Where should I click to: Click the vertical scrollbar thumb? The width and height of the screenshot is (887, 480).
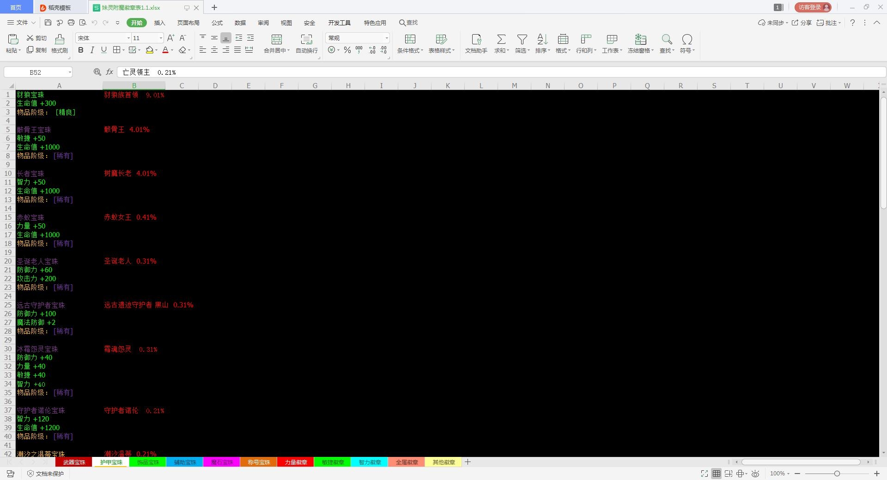(x=883, y=152)
